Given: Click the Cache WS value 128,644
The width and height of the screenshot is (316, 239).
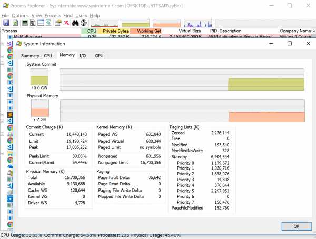Looking at the screenshot, I should [78, 190].
